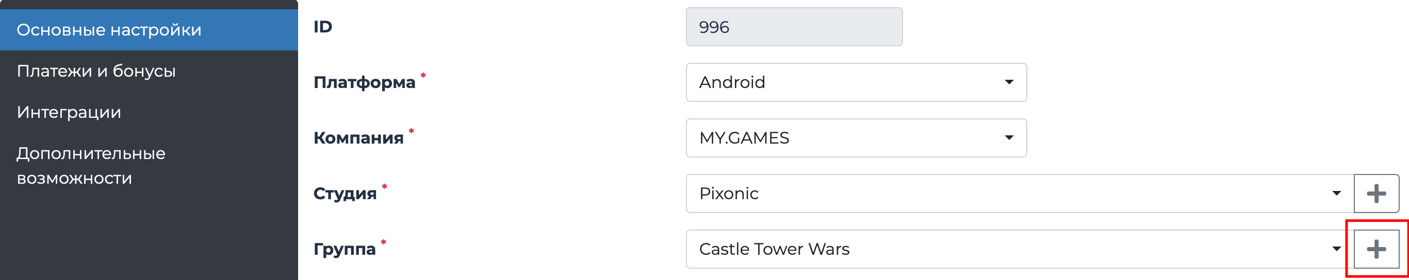
Task: Open the Группа dropdown showing Castle Tower Wars
Action: coord(1019,249)
